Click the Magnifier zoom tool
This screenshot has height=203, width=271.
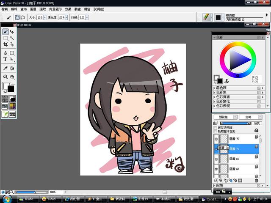(x=6, y=77)
